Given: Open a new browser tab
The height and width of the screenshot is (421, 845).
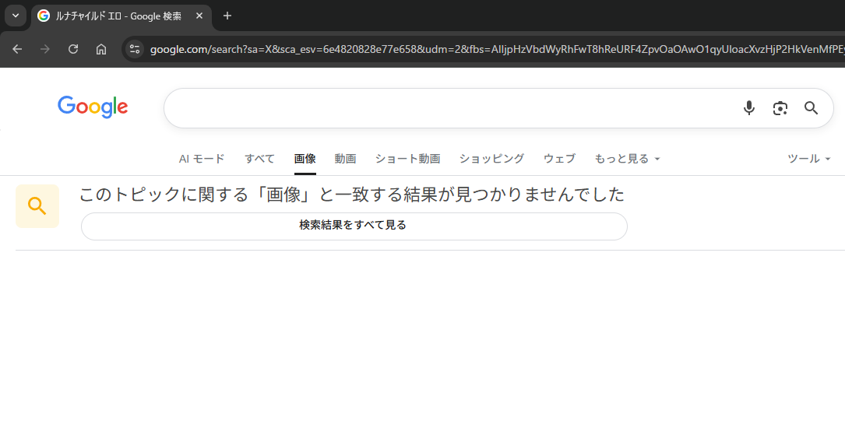Looking at the screenshot, I should click(x=227, y=16).
